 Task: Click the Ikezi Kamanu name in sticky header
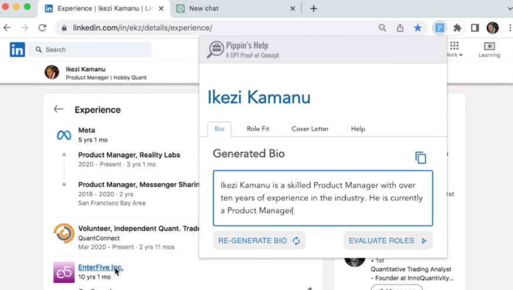click(x=85, y=69)
